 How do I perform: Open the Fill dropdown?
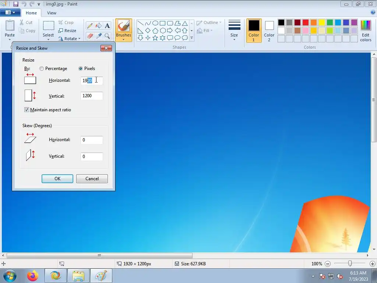(x=205, y=31)
